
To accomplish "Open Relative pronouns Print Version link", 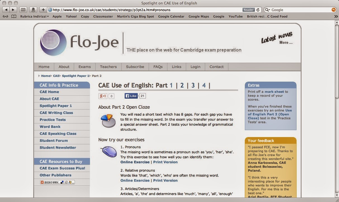I will (165, 181).
